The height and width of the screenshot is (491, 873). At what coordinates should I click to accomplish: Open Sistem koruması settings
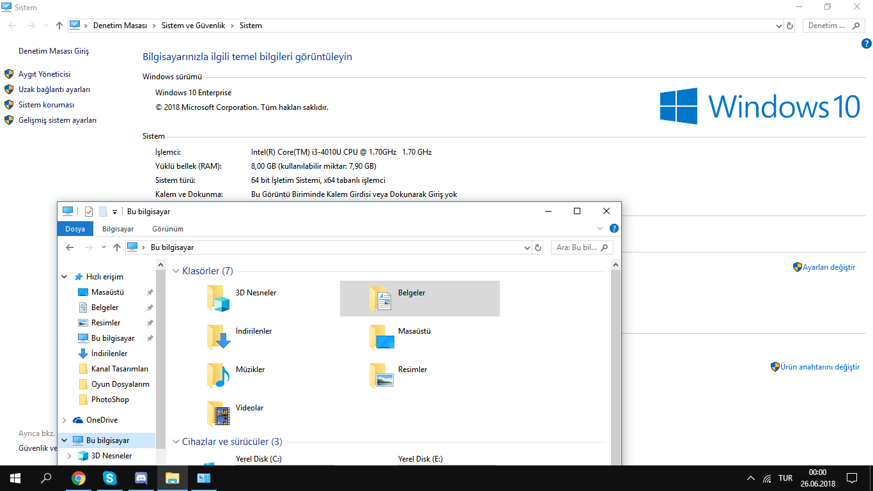point(47,105)
